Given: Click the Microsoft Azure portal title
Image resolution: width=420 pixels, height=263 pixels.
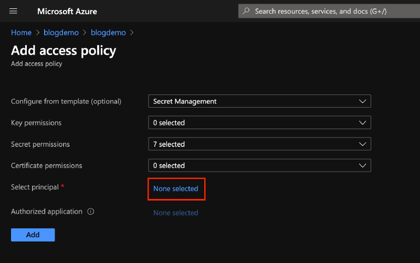Looking at the screenshot, I should pyautogui.click(x=67, y=11).
